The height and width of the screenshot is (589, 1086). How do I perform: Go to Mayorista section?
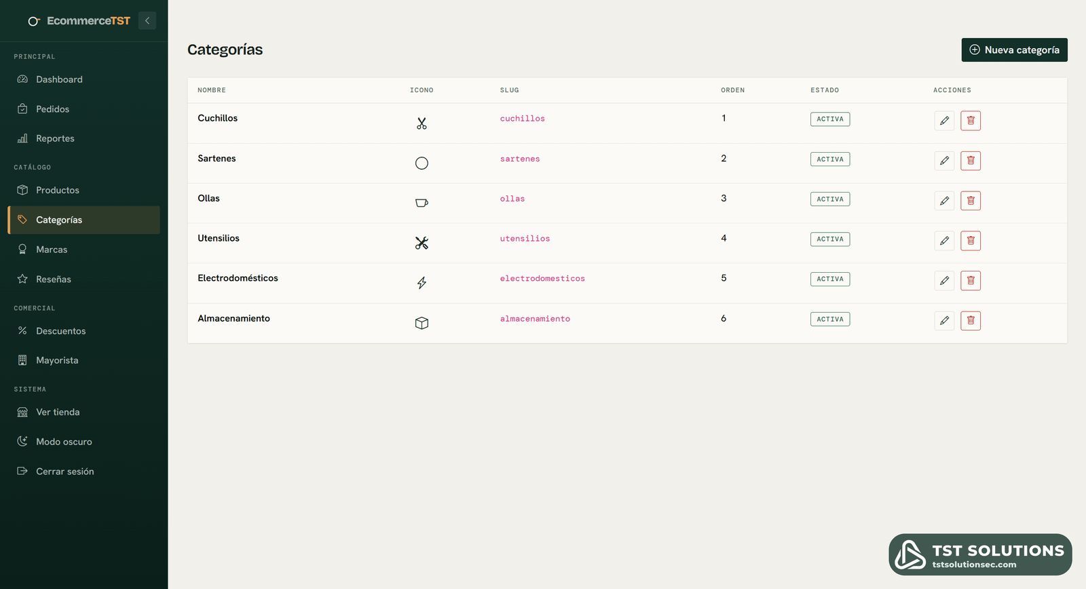click(x=84, y=360)
